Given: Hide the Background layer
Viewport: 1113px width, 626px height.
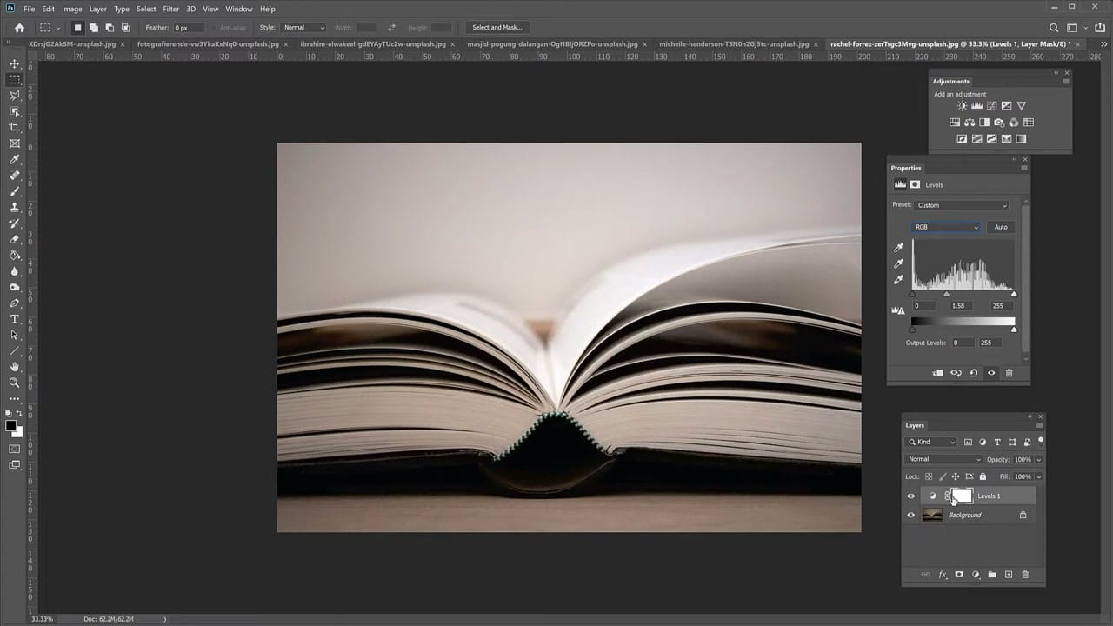Looking at the screenshot, I should (910, 516).
